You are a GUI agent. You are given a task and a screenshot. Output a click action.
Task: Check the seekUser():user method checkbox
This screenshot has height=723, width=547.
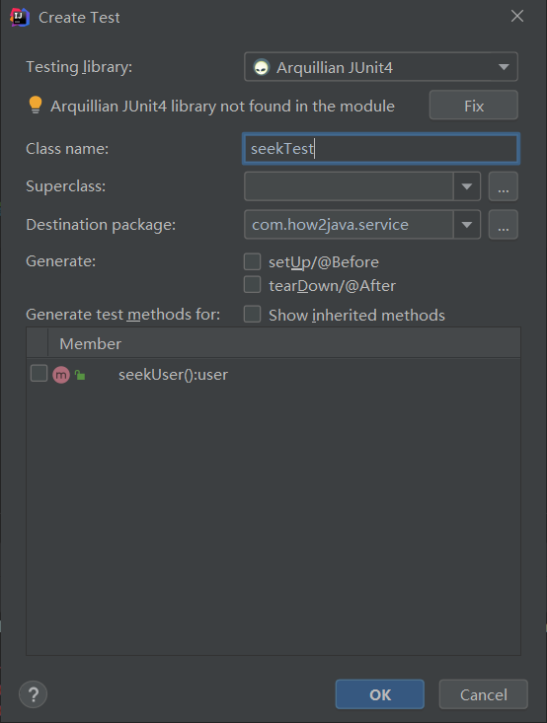point(39,374)
